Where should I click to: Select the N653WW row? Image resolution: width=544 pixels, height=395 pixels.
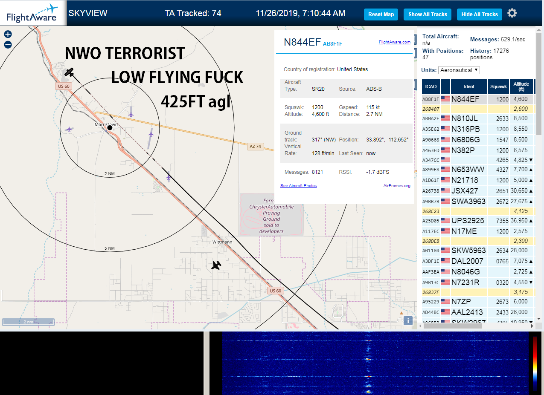(478, 170)
